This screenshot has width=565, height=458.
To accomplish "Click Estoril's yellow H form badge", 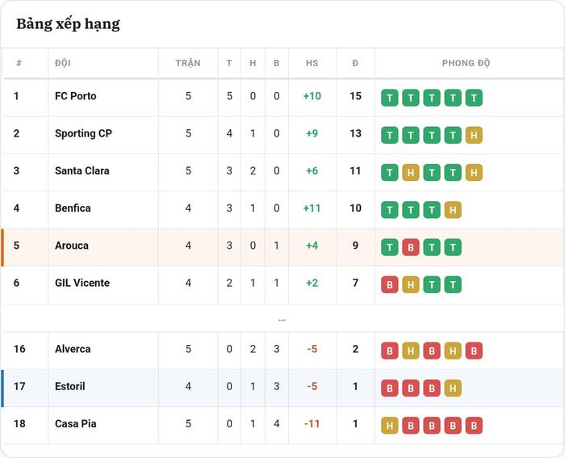I will [453, 388].
